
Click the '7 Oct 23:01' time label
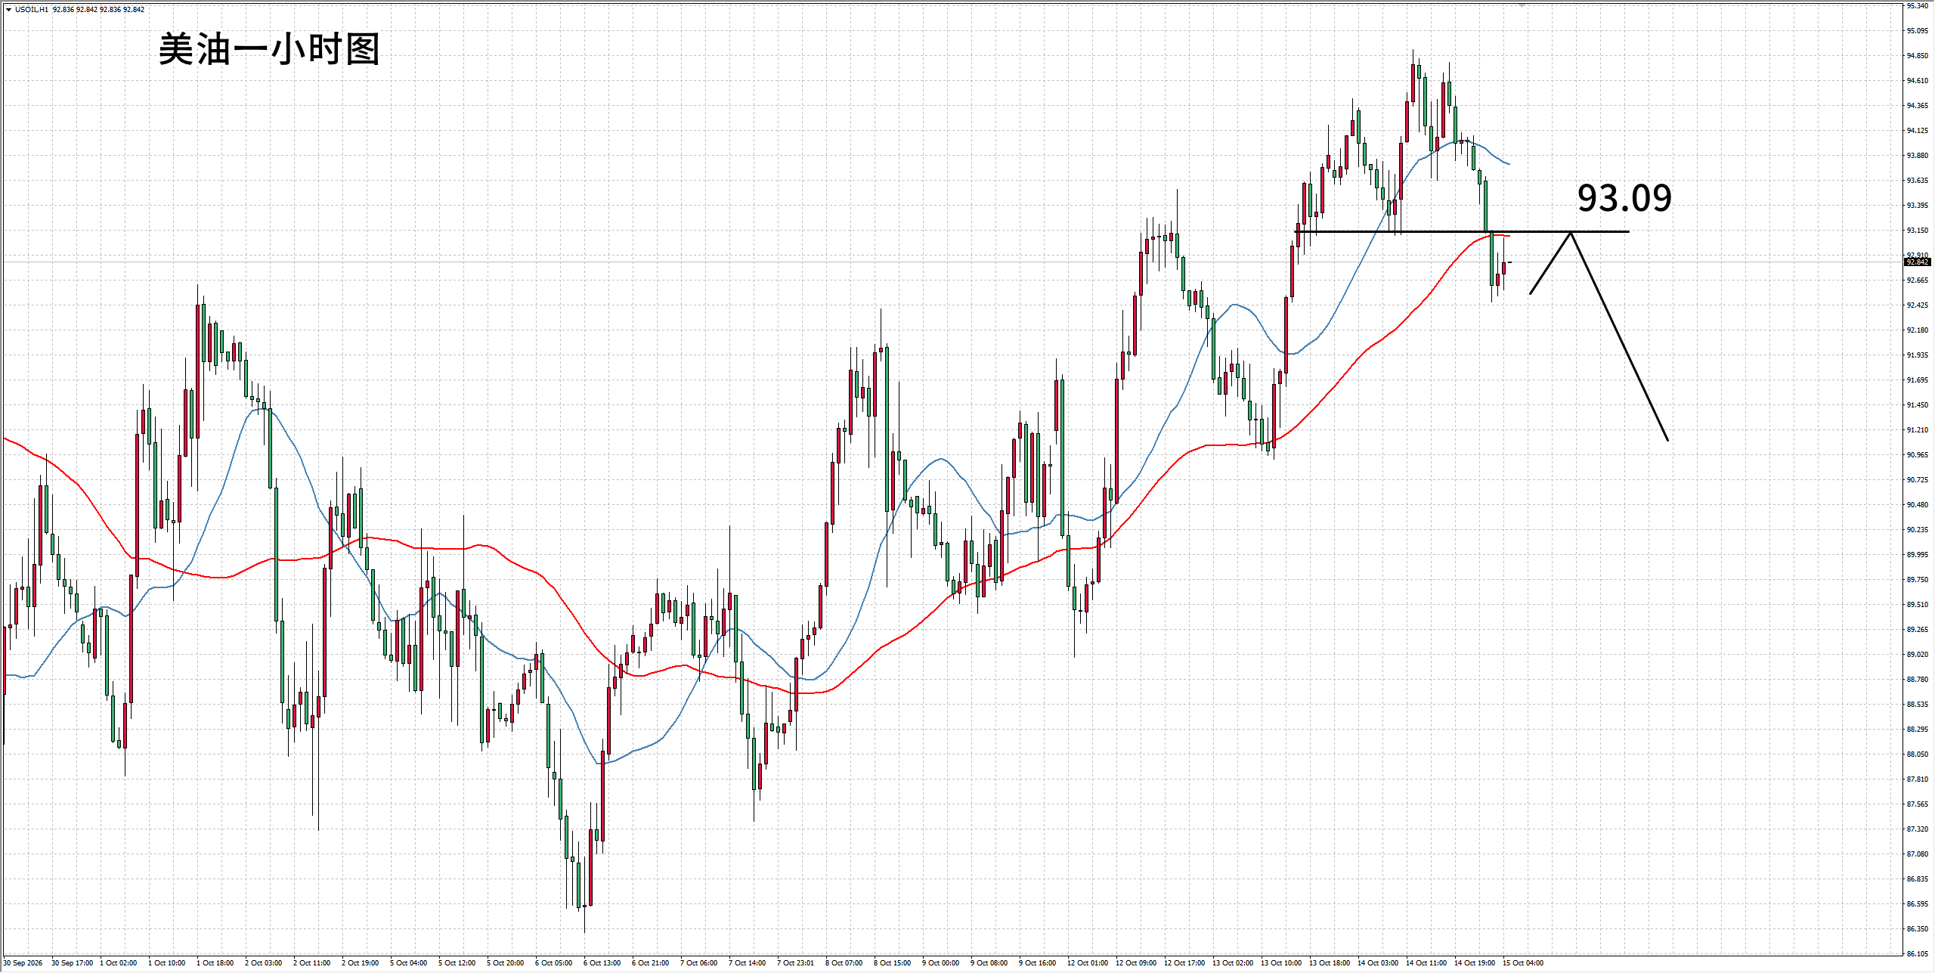pyautogui.click(x=796, y=962)
